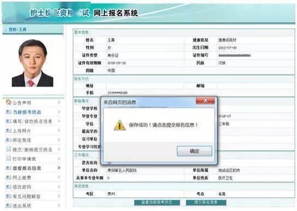Expand the arrow next to 上传照片

(59, 130)
